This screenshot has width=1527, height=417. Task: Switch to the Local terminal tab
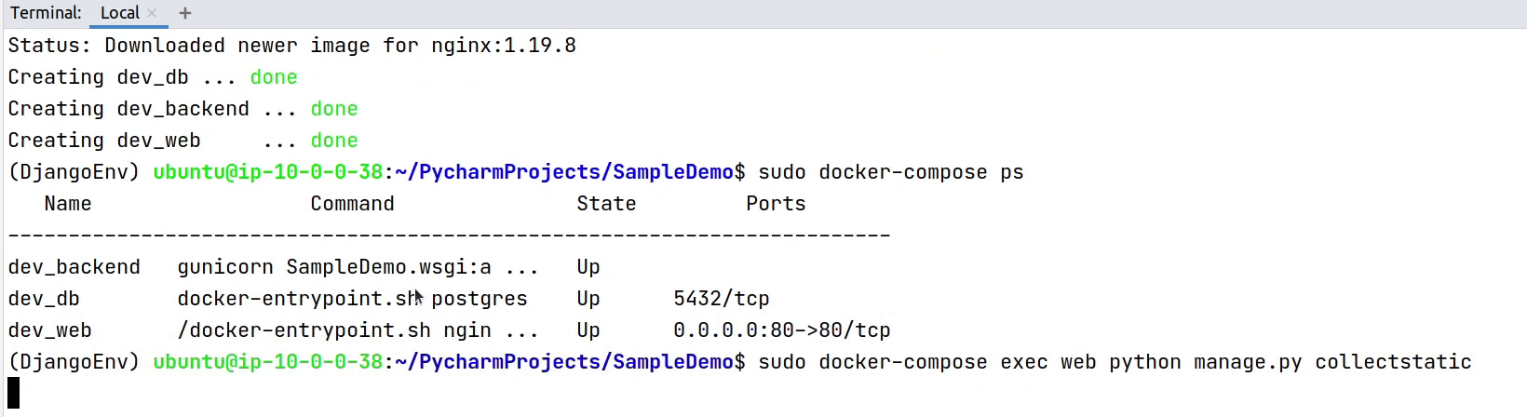(x=119, y=13)
